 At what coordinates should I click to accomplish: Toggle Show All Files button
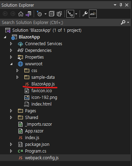point(59,14)
